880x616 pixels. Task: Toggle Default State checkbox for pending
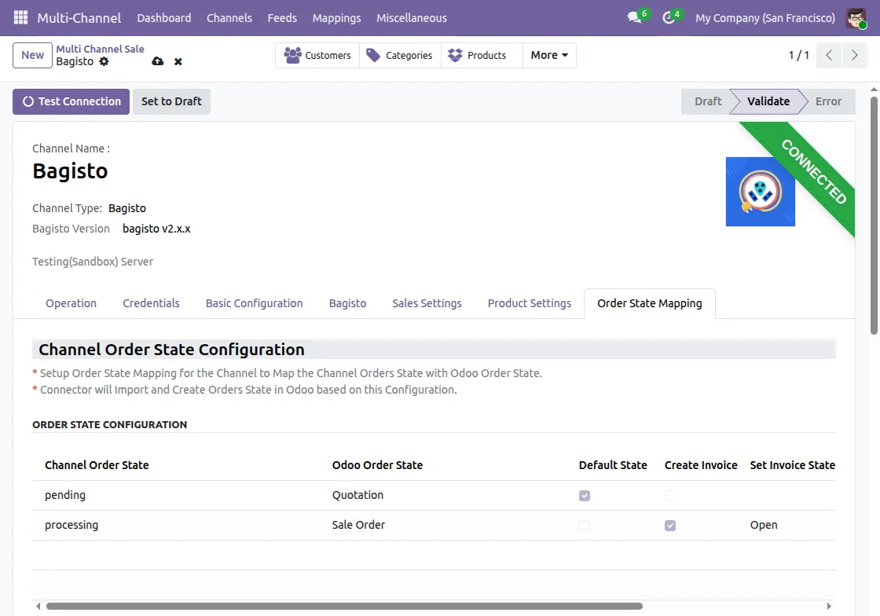point(585,496)
